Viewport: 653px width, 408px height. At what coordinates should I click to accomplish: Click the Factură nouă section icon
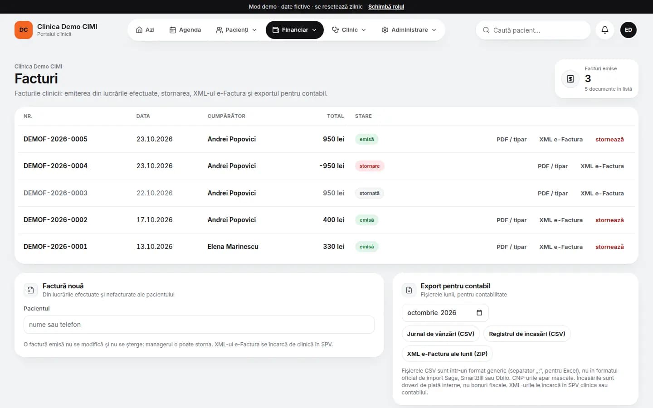[x=31, y=290]
